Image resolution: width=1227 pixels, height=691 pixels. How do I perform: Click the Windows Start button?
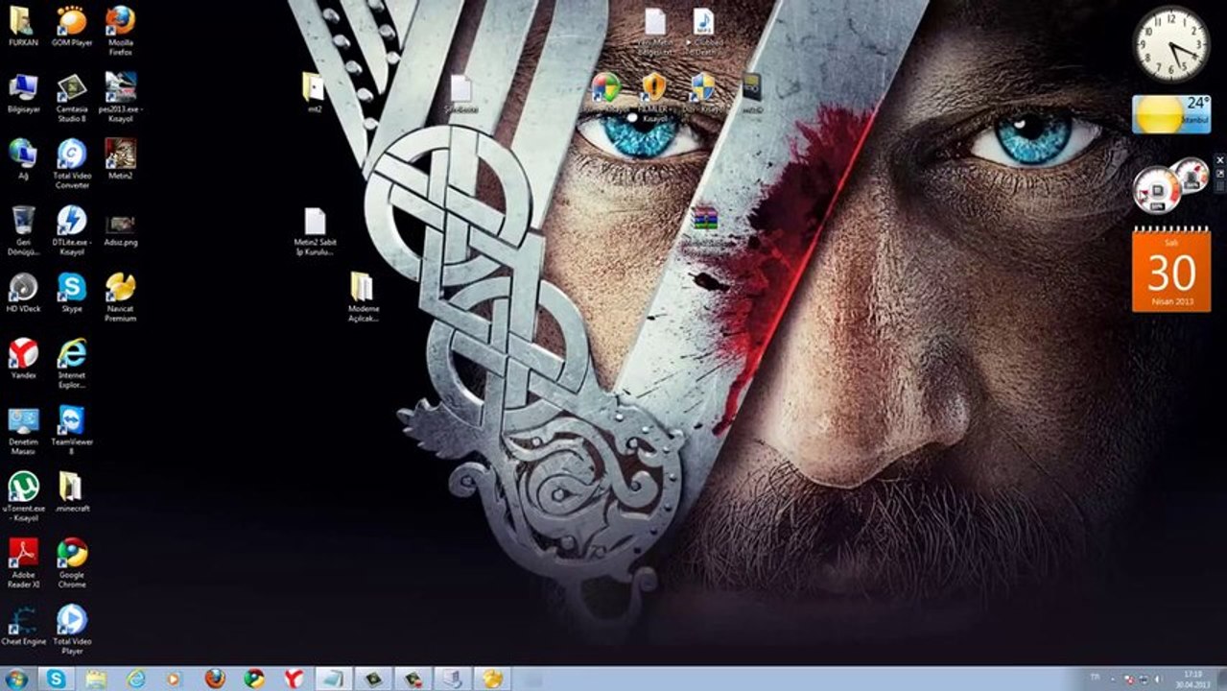coord(16,679)
